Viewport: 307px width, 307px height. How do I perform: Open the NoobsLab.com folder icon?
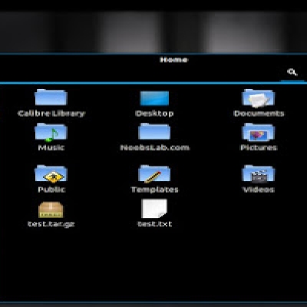tap(154, 131)
